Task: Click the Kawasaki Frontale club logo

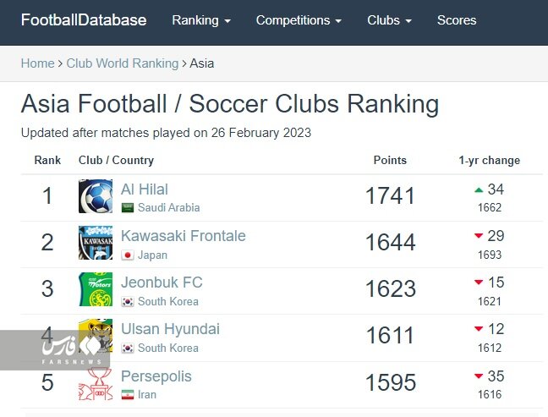Action: 96,243
